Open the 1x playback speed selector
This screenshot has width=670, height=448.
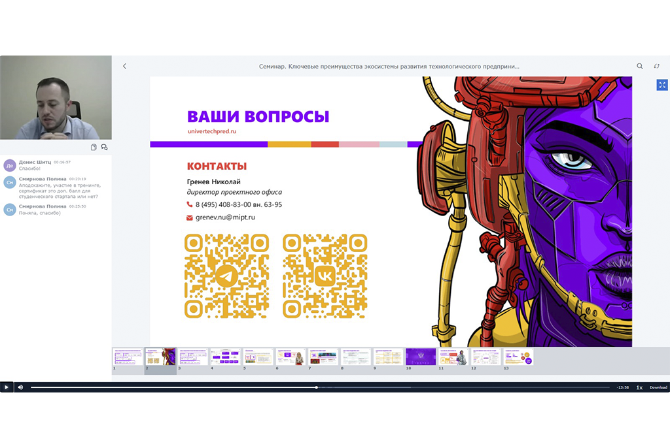639,387
